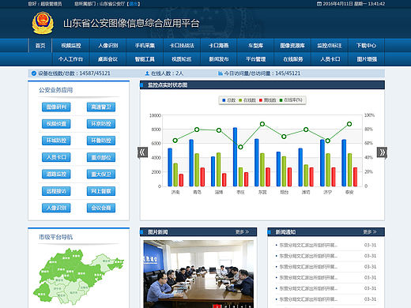Click the 山东省公安图像信息综合应用平台 title
This screenshot has width=411, height=308.
tap(131, 23)
